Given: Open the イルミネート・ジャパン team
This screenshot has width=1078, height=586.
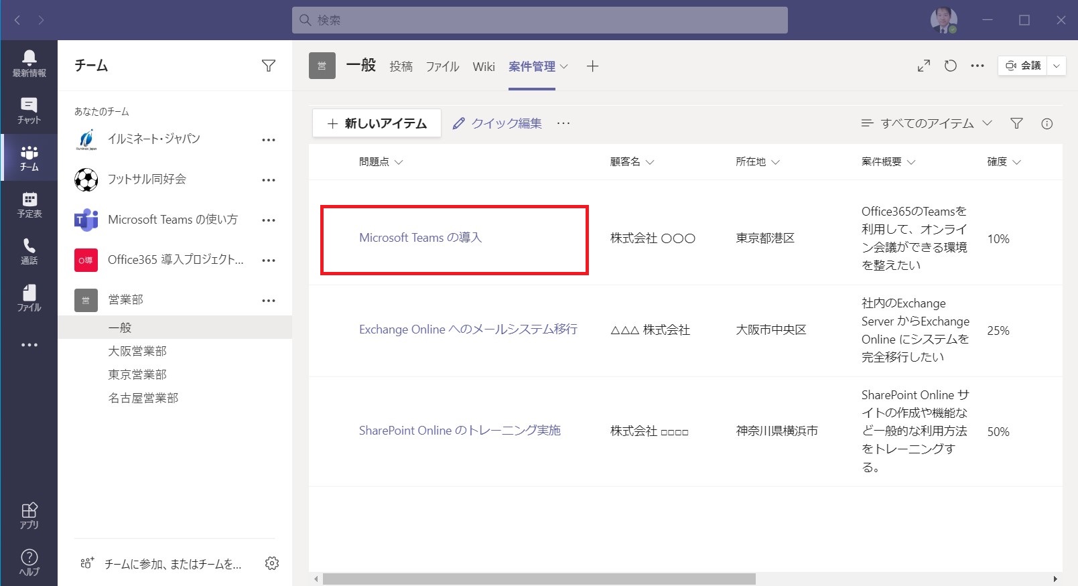Looking at the screenshot, I should tap(154, 139).
